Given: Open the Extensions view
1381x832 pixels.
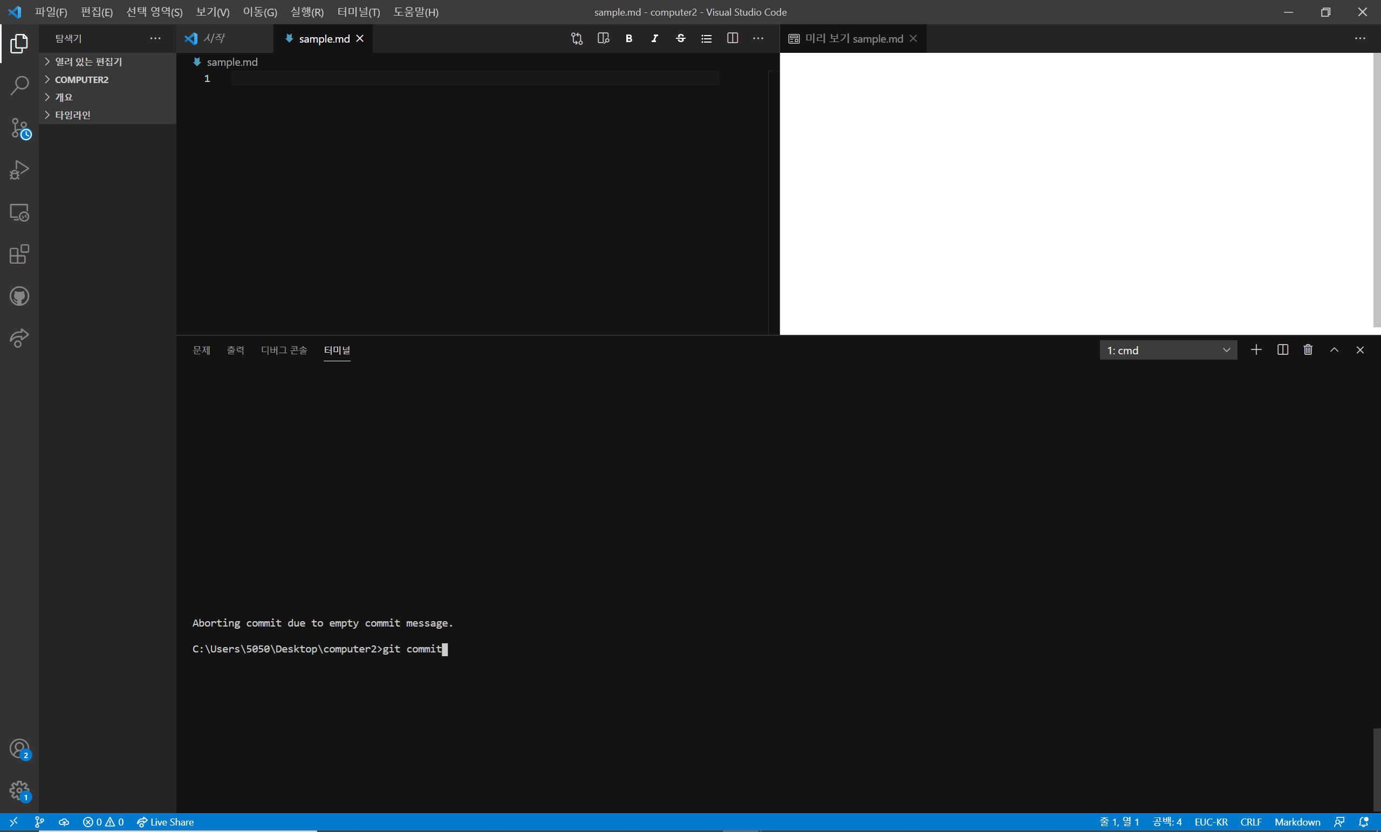Looking at the screenshot, I should click(19, 255).
